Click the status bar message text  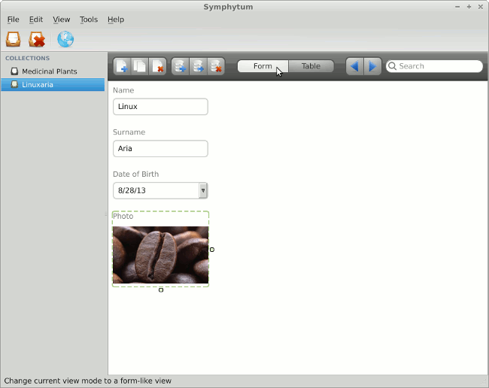pos(87,380)
